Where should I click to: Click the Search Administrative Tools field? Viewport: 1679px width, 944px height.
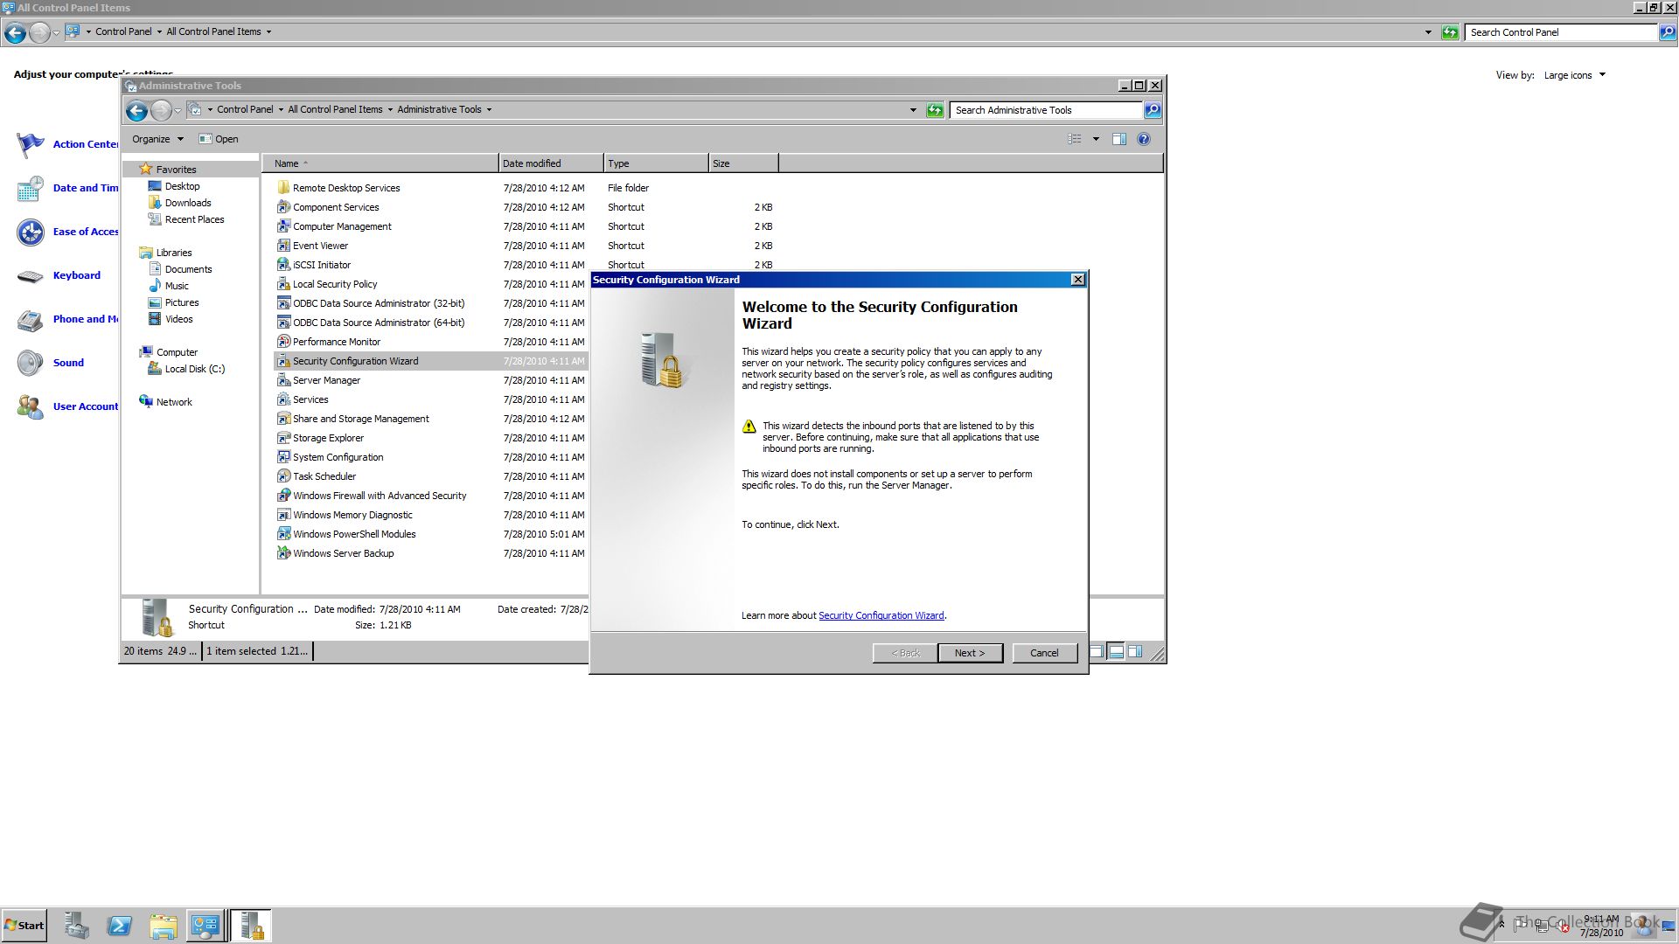[1046, 110]
